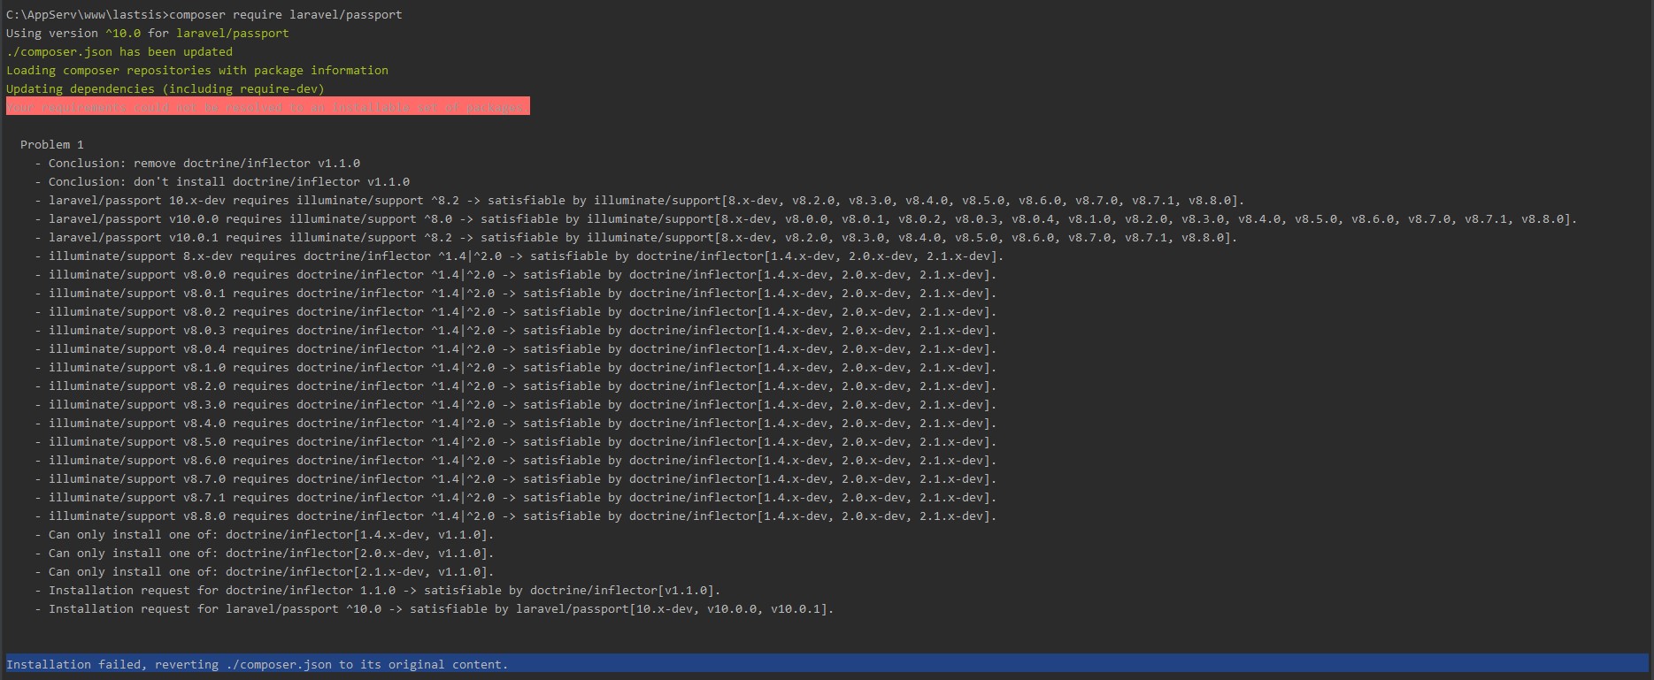The width and height of the screenshot is (1654, 680).
Task: Click the red highlighted requirements error line
Action: [x=268, y=106]
